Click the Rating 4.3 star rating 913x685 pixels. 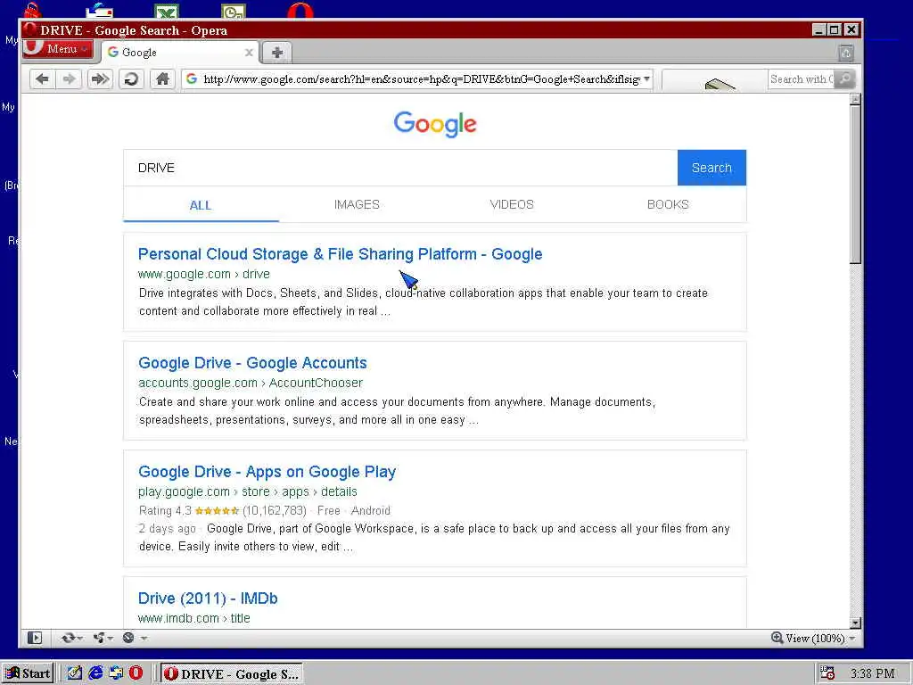coord(217,511)
